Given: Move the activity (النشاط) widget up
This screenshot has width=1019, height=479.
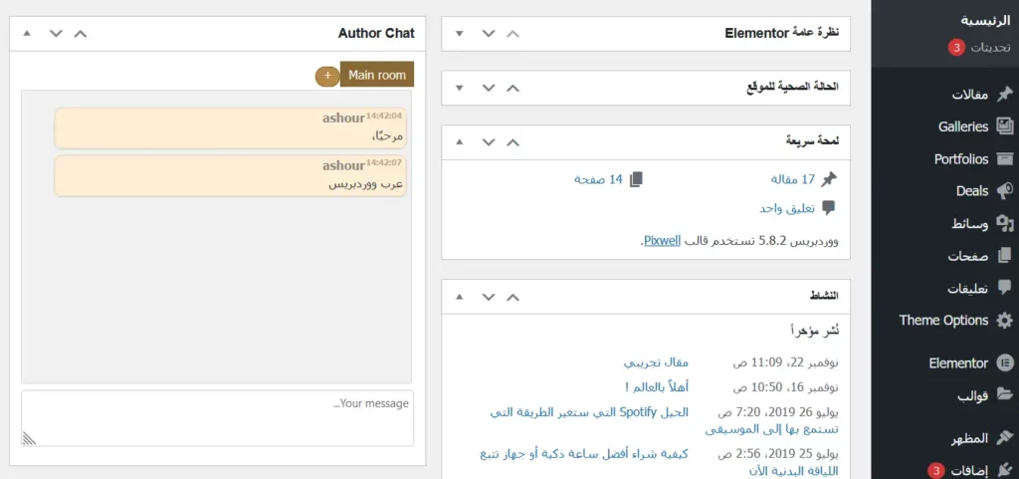Looking at the screenshot, I should coord(512,297).
